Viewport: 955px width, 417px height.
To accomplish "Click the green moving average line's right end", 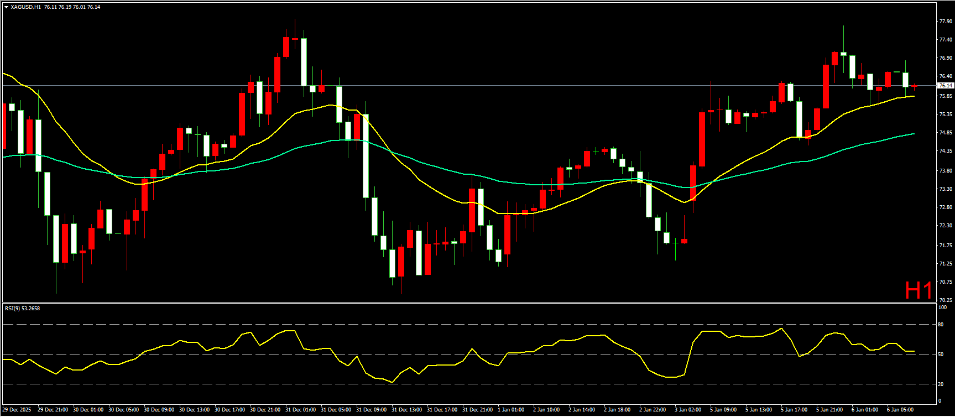I will tap(914, 134).
